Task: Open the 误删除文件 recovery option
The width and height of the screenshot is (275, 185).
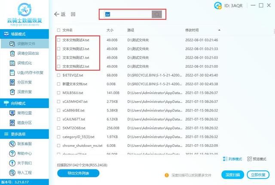Action: (x=24, y=44)
